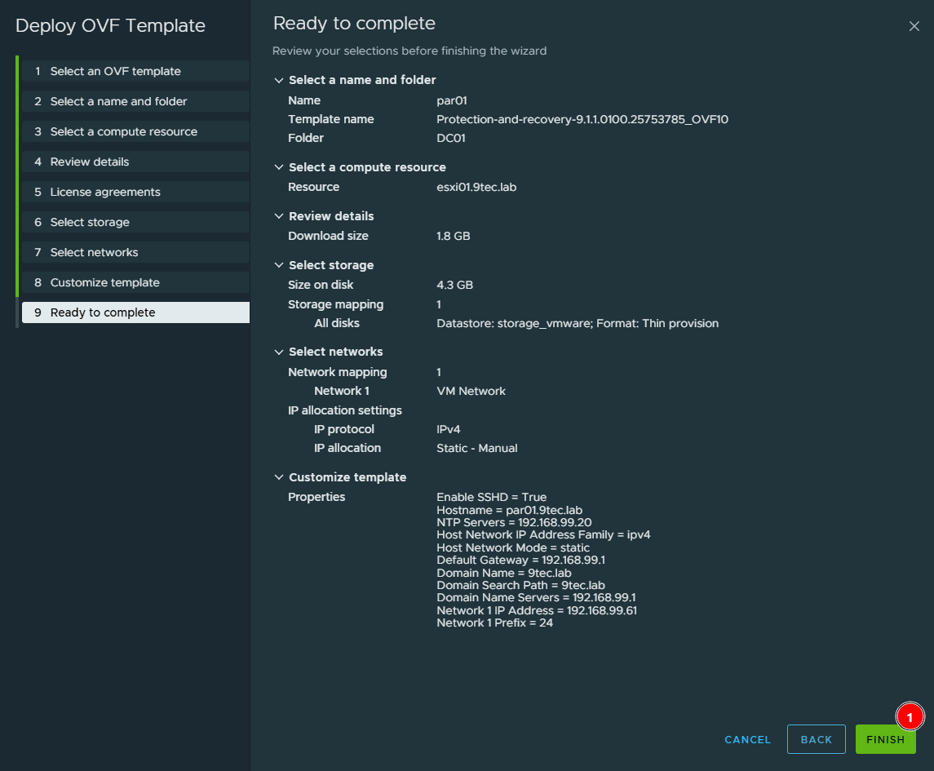
Task: Collapse the Select networks section
Action: click(x=278, y=352)
